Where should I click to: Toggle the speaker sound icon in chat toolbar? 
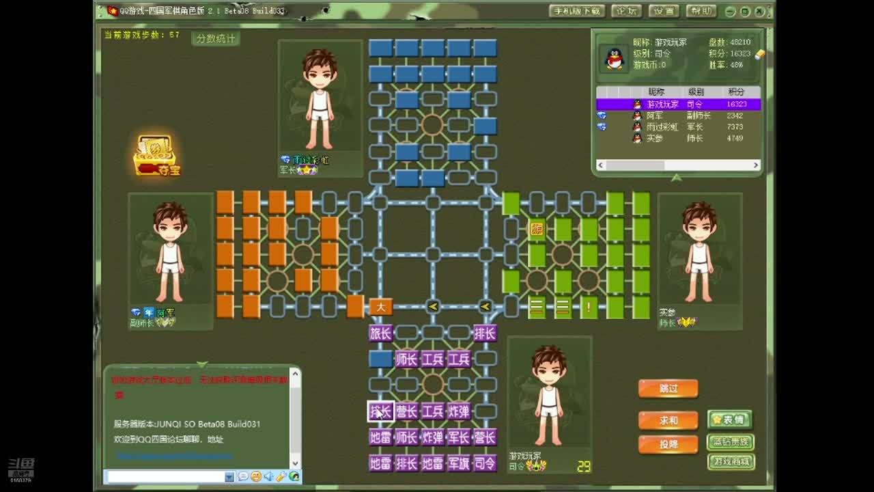[x=268, y=476]
